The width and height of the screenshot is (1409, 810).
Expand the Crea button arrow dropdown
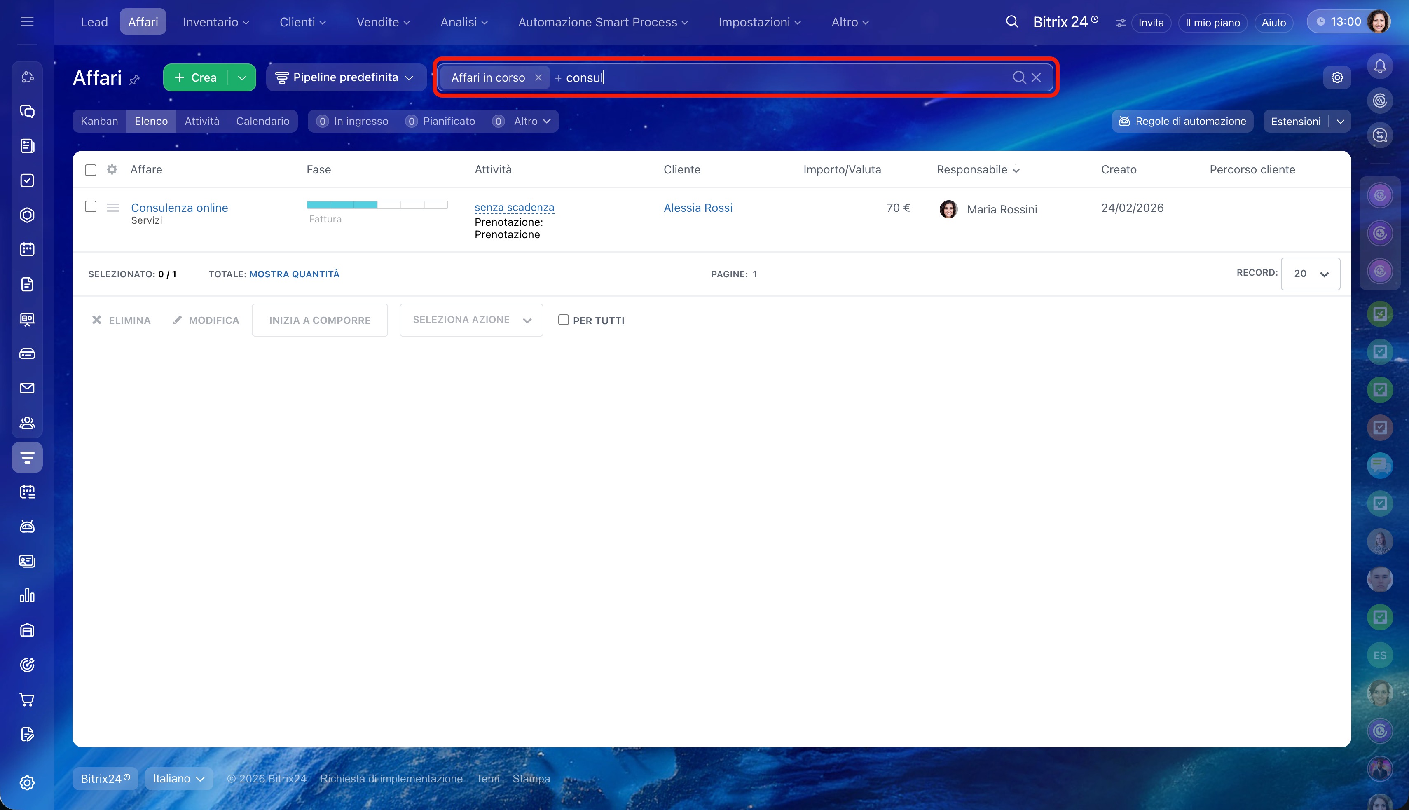[242, 77]
